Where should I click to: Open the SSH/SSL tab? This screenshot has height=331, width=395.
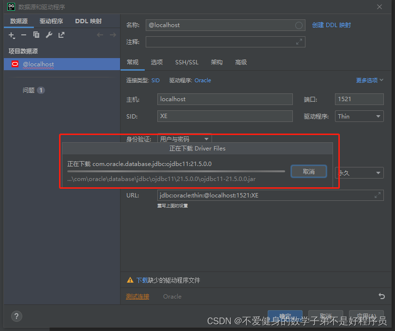click(187, 62)
